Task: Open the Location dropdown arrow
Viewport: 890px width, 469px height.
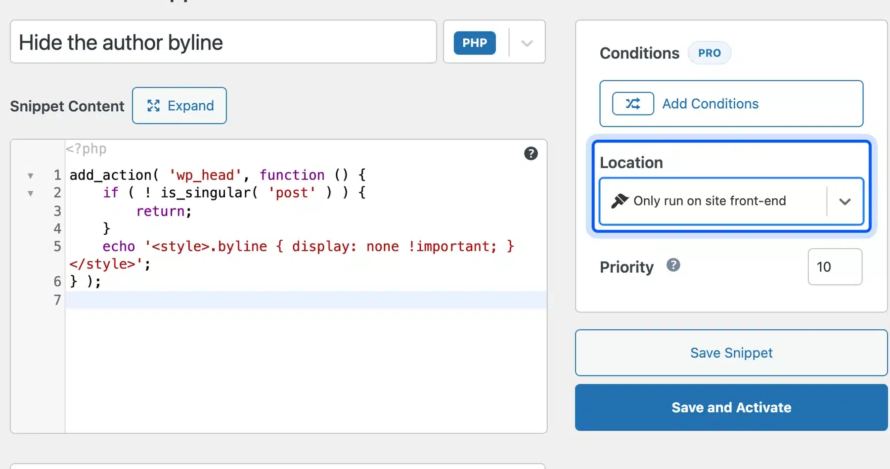Action: pos(845,202)
